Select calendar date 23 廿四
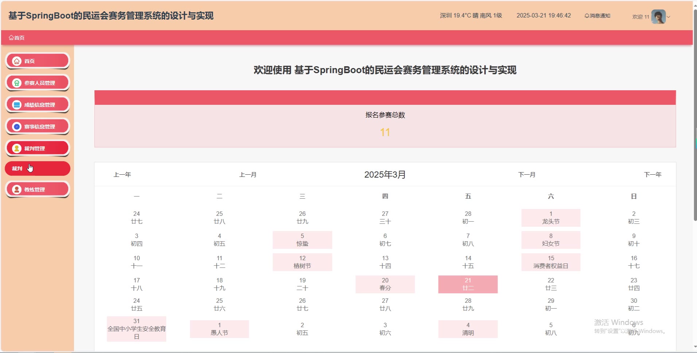The image size is (697, 353). click(x=634, y=284)
